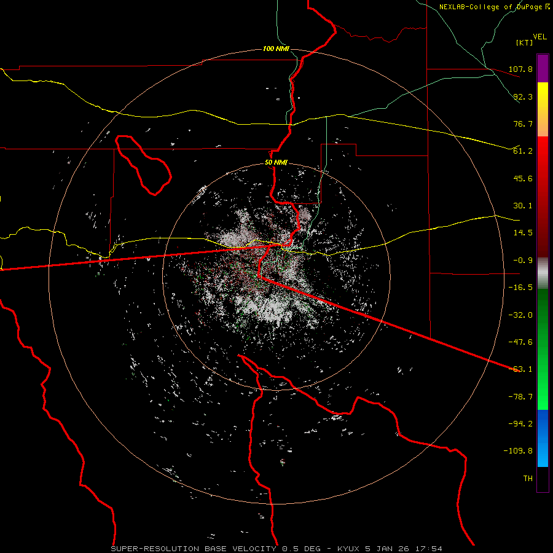This screenshot has width=553, height=553.
Task: Click the 76.7 velocity legend value
Action: [x=523, y=124]
